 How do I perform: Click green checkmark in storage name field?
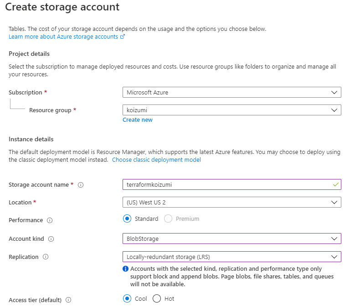coord(335,184)
